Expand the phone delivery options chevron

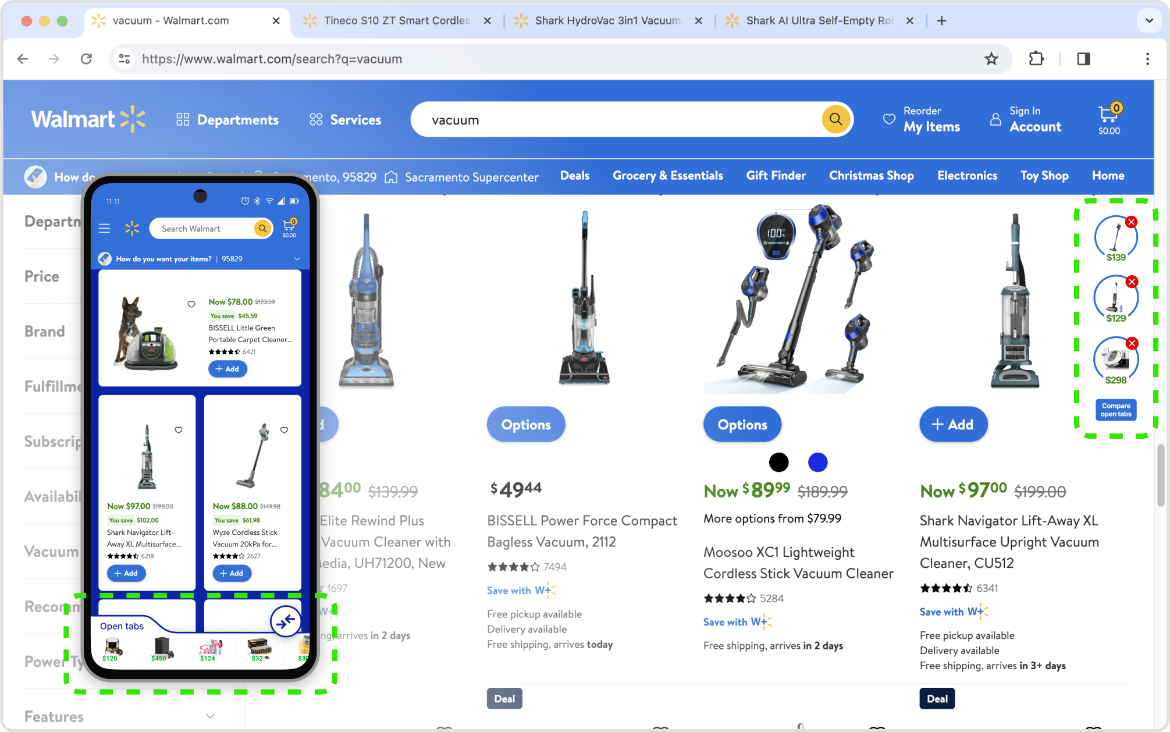[x=297, y=259]
